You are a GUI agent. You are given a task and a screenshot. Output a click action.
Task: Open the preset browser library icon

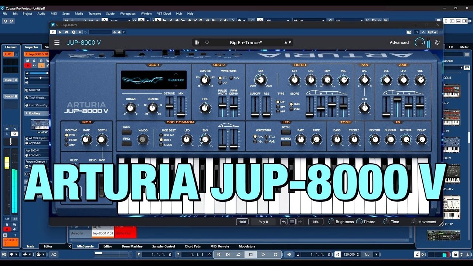pyautogui.click(x=197, y=42)
